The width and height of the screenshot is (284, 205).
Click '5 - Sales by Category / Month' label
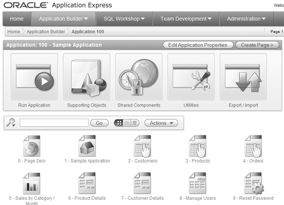[x=32, y=201]
